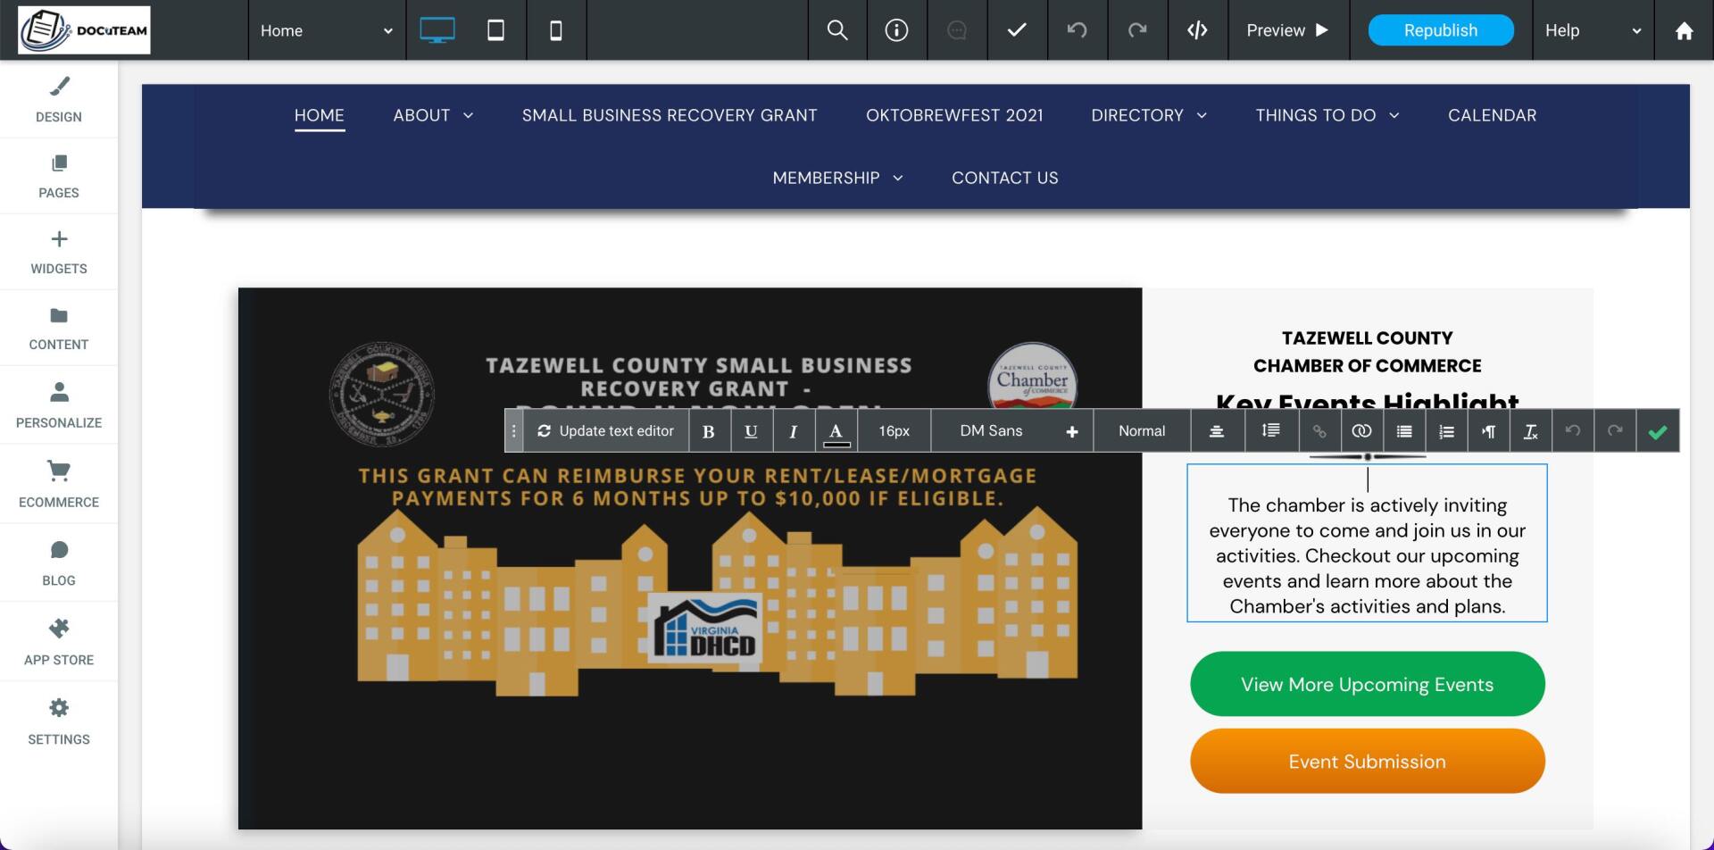Screen dimensions: 1714x850
Task: Open CALENDAR nav item
Action: [1493, 115]
